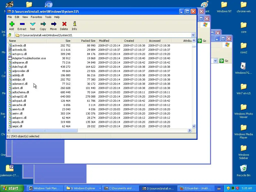Open the Tools menu
The image size is (256, 192).
[x=48, y=17]
